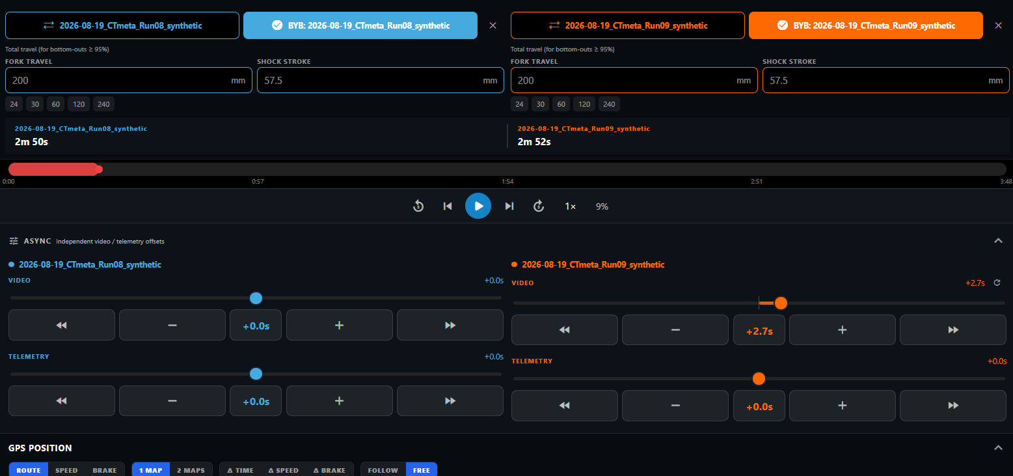Viewport: 1013px width, 476px height.
Task: Click the +0.0s value button for Run08 telemetry
Action: point(256,401)
